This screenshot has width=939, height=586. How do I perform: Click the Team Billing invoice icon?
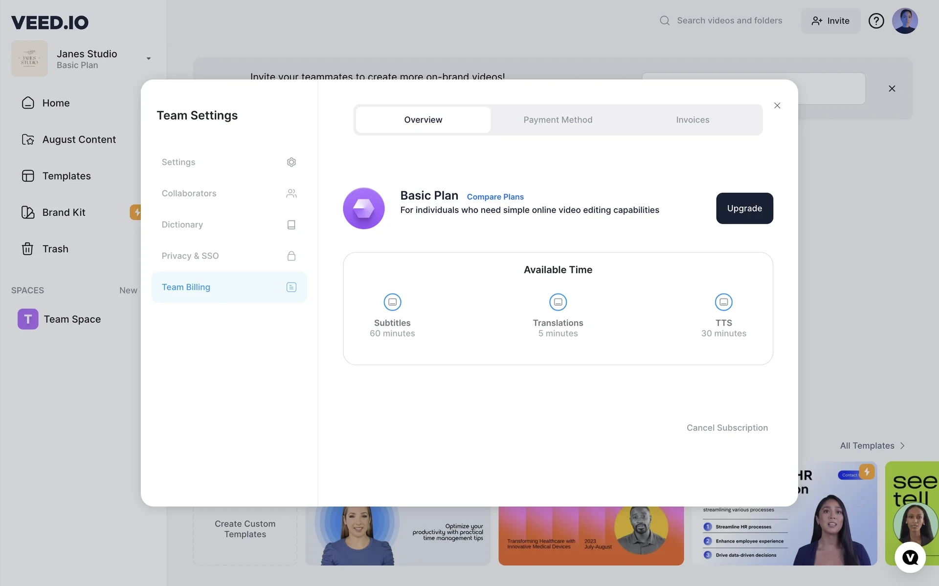(x=291, y=287)
